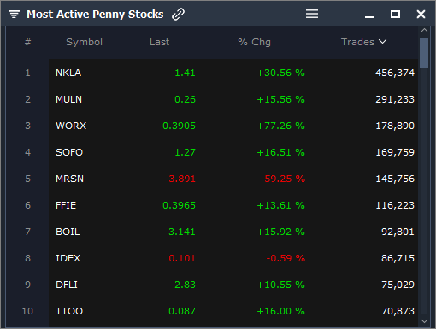Select the MULN symbol

pos(68,99)
